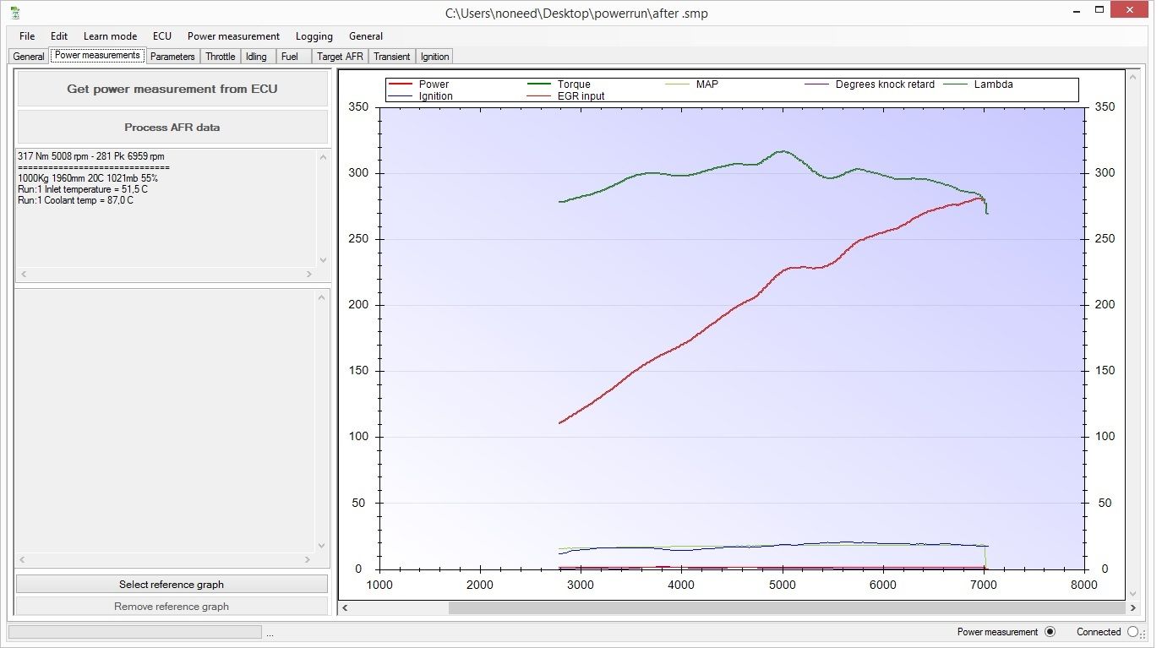
Task: Click the progress bar in status bar
Action: coord(135,632)
